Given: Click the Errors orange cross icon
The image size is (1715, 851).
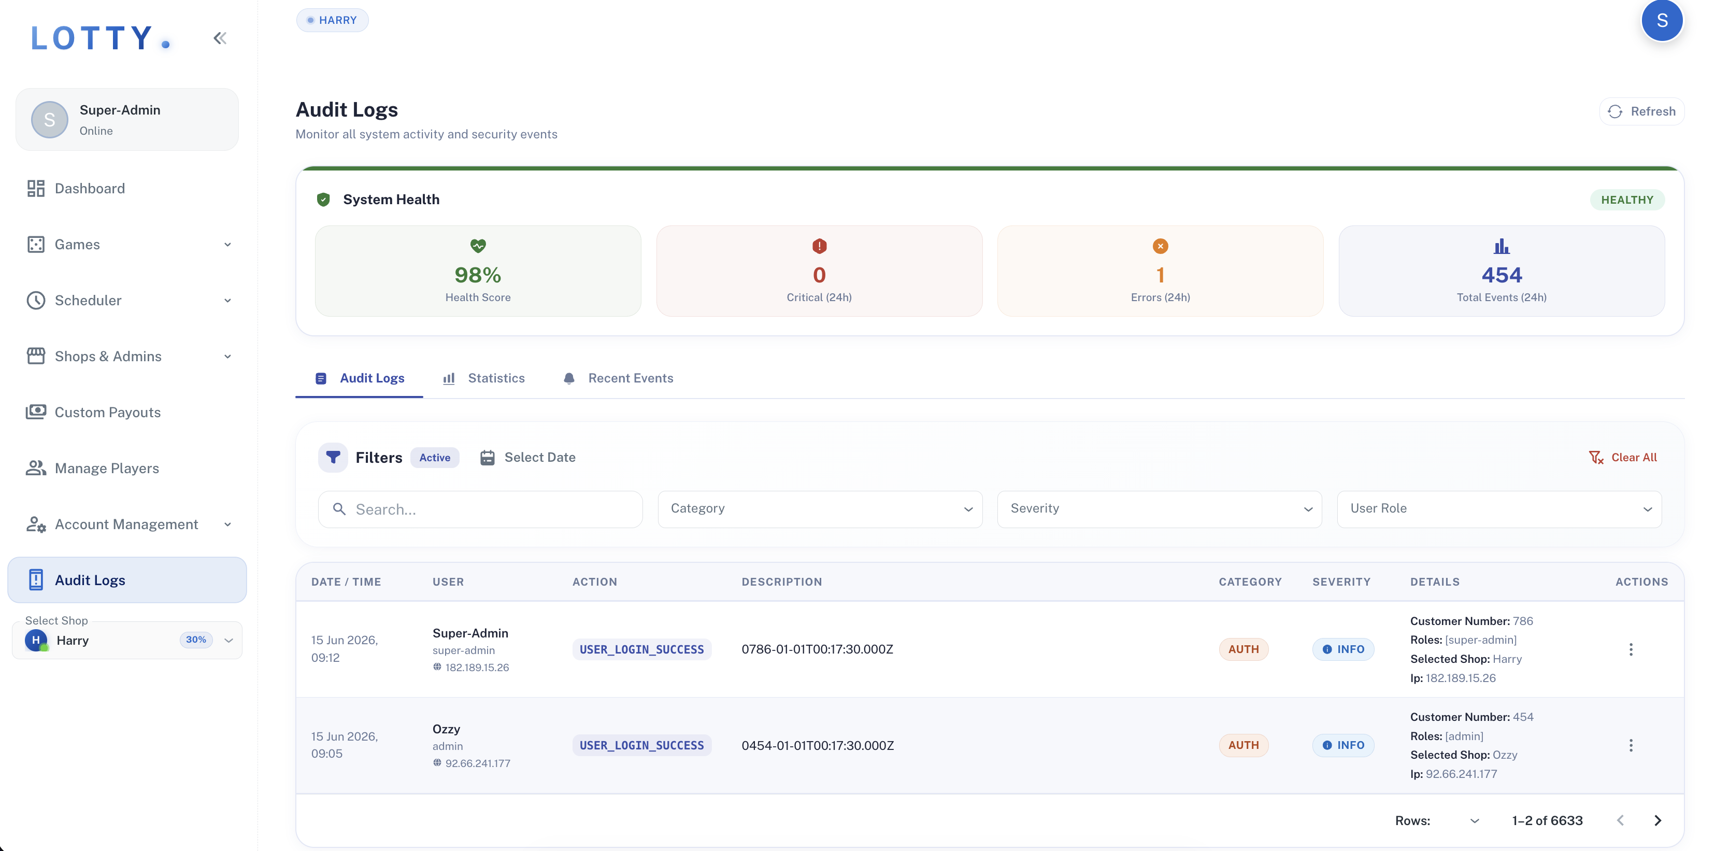Looking at the screenshot, I should 1161,246.
